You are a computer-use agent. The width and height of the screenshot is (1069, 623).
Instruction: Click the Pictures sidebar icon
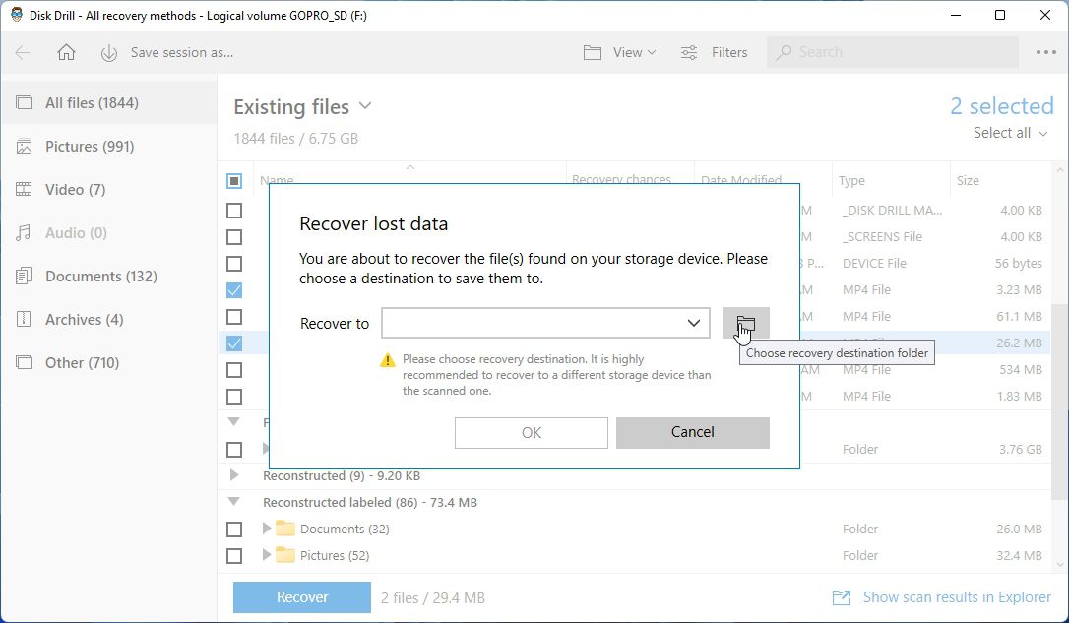[x=24, y=147]
